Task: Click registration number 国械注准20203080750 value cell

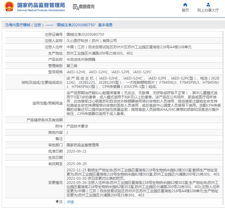Action: (x=85, y=35)
